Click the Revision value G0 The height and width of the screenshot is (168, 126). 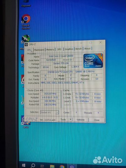(97, 79)
